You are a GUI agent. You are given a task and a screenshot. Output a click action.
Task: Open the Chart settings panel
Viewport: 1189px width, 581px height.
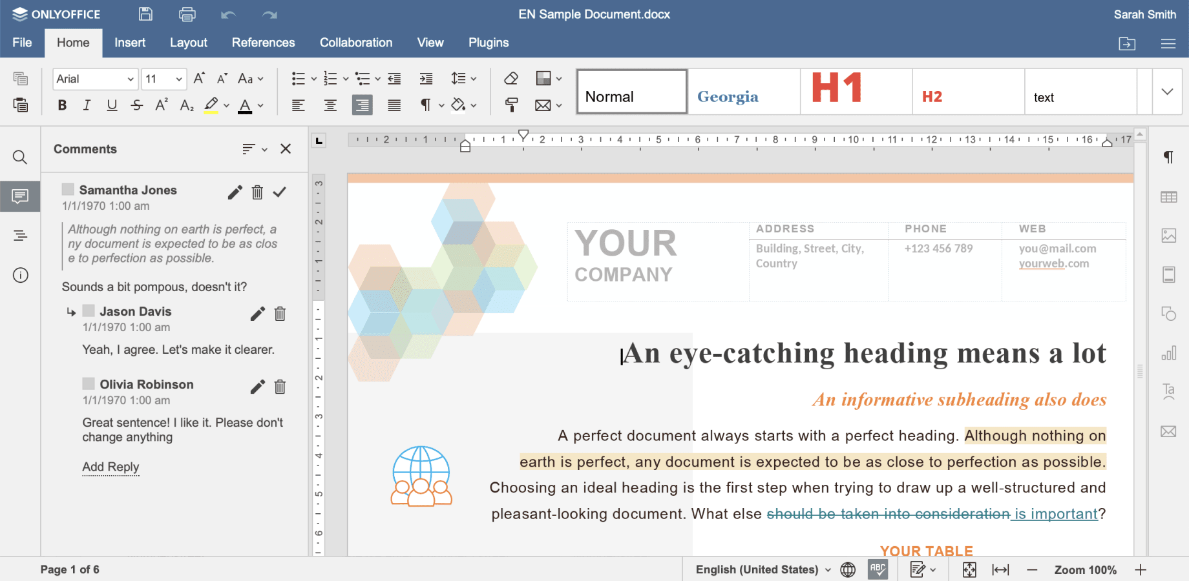(1170, 353)
